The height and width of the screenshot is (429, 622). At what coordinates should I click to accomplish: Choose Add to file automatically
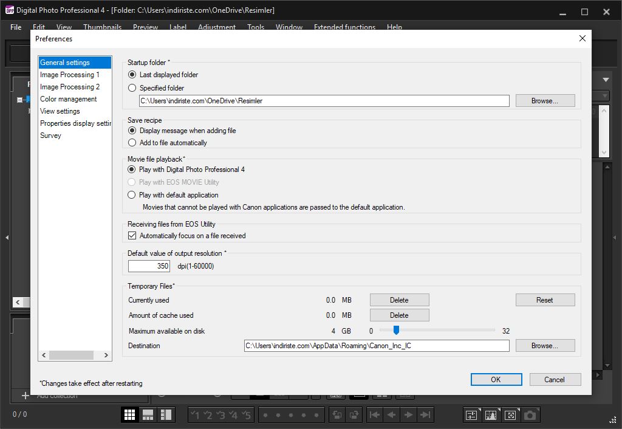(132, 143)
